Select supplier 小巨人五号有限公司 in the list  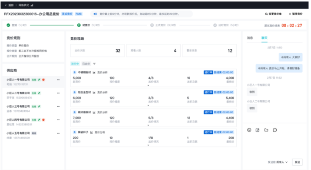click(x=33, y=135)
